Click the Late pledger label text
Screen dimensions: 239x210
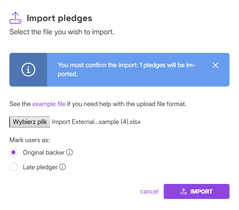[x=40, y=167]
